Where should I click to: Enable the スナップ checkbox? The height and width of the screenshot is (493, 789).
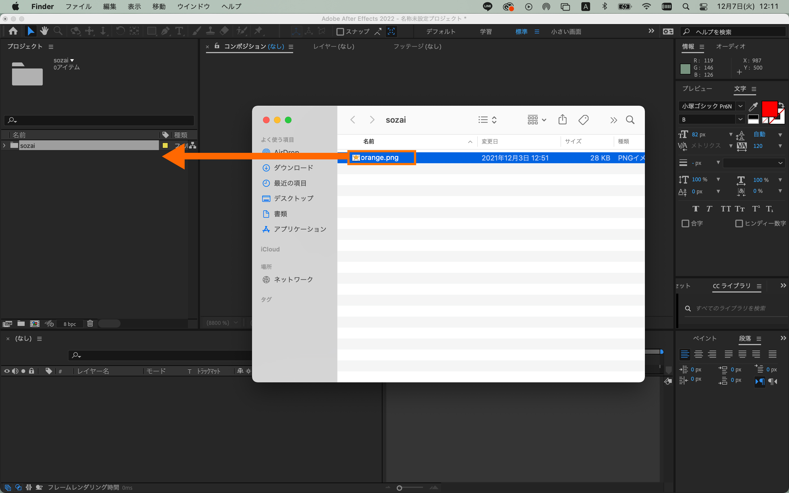coord(340,31)
